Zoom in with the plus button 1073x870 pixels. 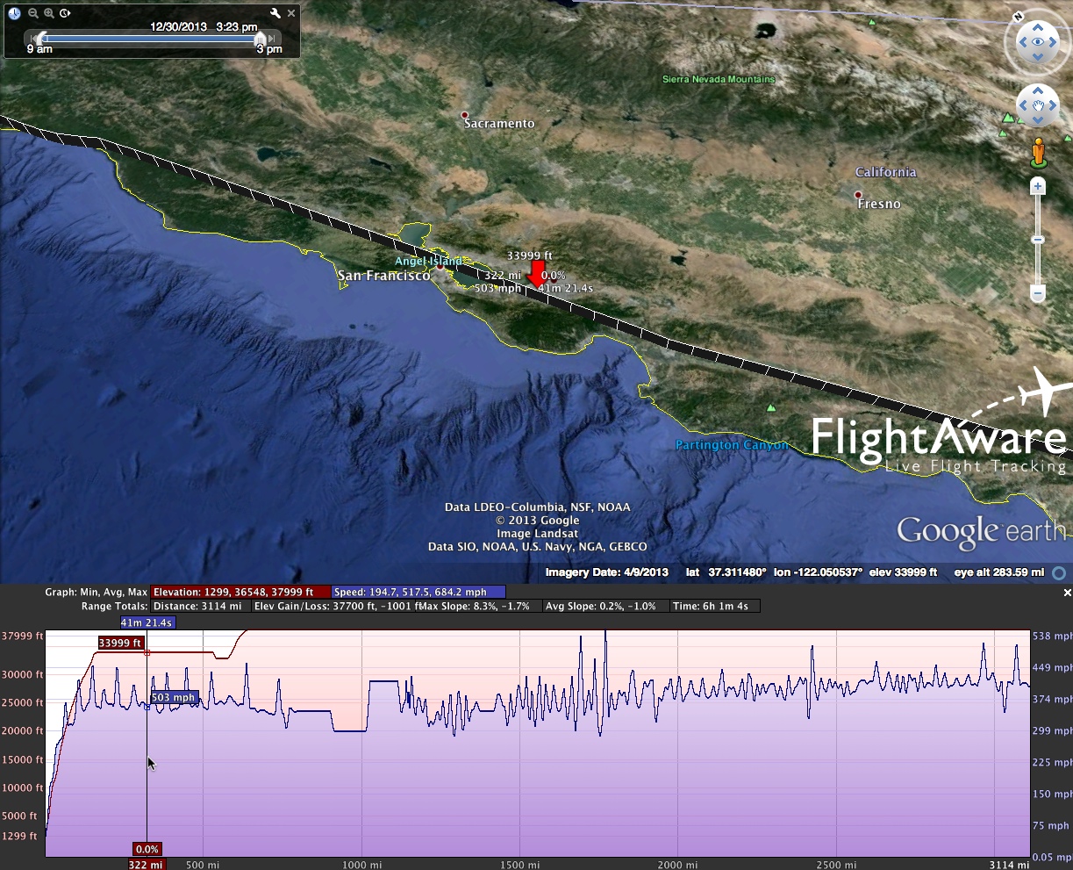(x=1038, y=186)
